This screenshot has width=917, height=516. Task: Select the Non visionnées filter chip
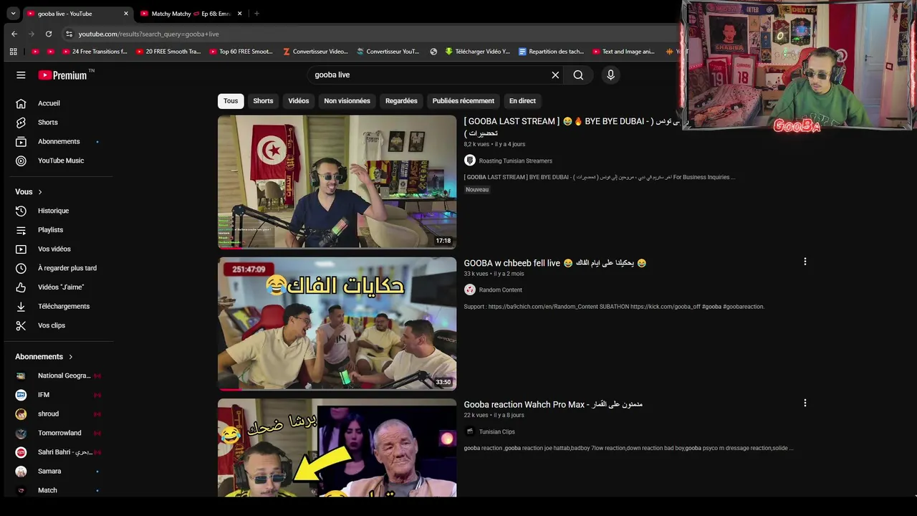coord(347,101)
